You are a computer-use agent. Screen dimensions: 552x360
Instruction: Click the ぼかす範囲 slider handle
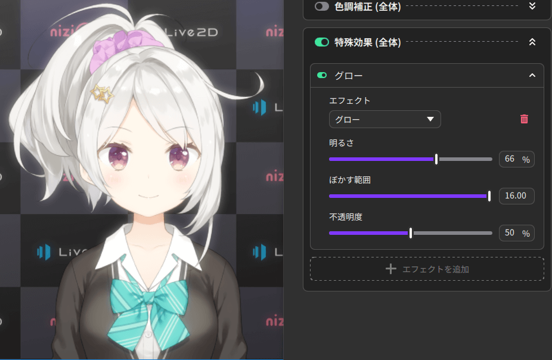click(x=489, y=196)
